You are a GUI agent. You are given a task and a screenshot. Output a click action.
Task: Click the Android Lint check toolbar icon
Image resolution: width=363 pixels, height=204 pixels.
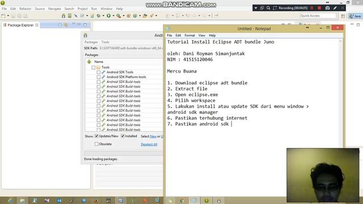(82, 16)
